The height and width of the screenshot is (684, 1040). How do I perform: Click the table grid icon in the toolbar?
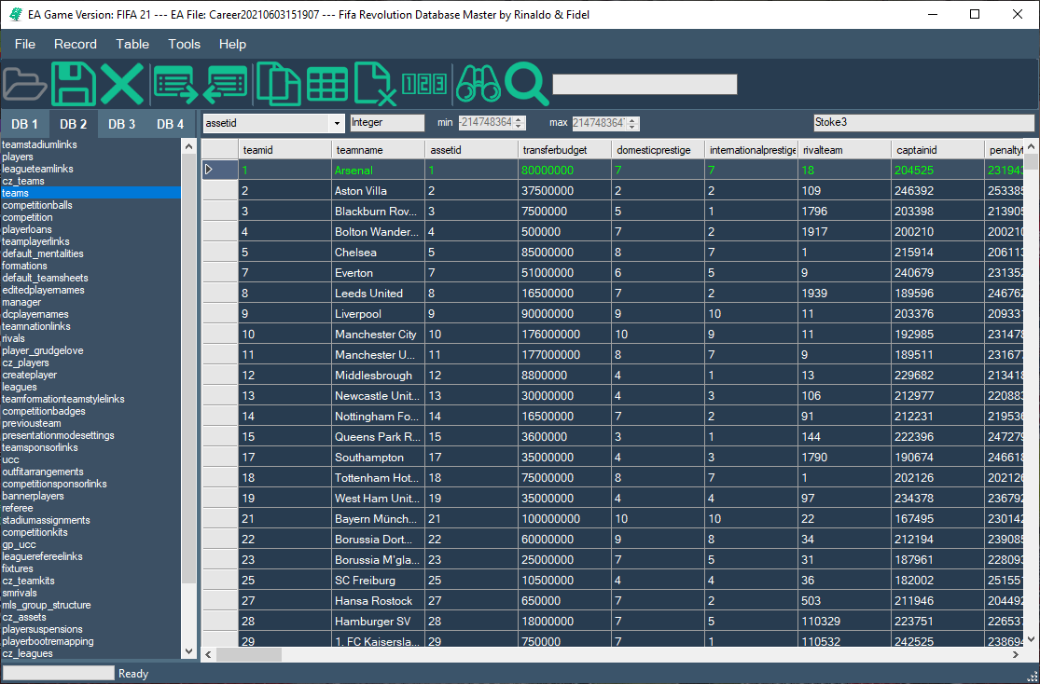click(x=327, y=85)
